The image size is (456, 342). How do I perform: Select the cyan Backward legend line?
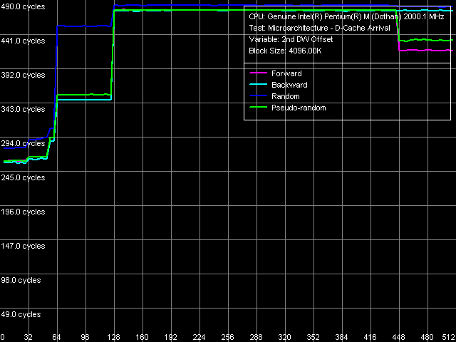pos(258,84)
